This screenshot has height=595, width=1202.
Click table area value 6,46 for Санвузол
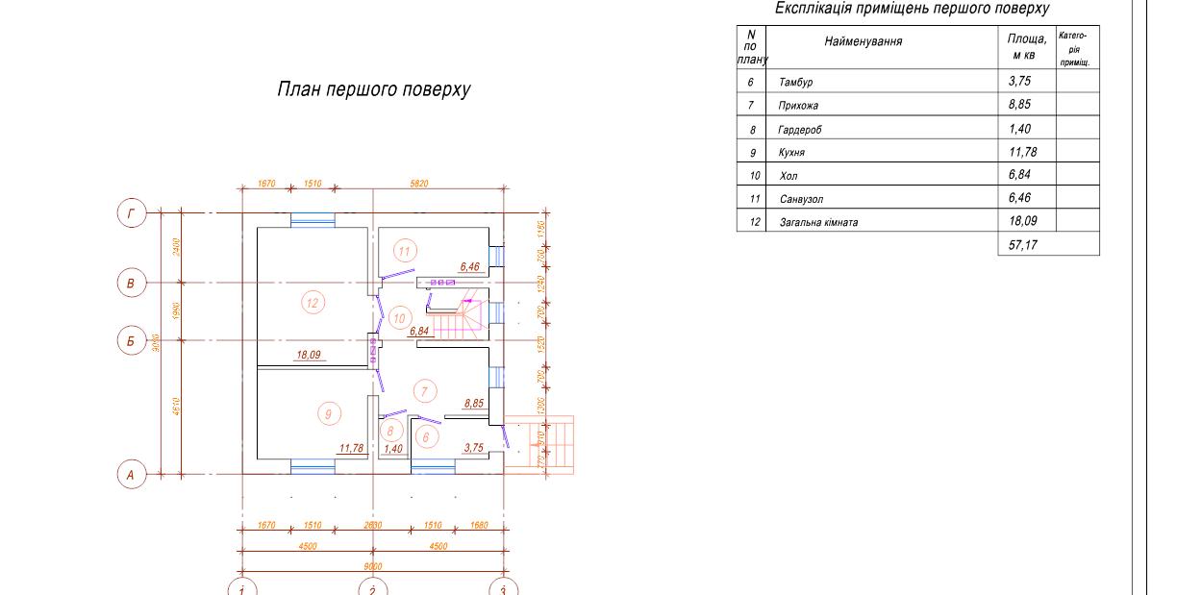pyautogui.click(x=1019, y=198)
